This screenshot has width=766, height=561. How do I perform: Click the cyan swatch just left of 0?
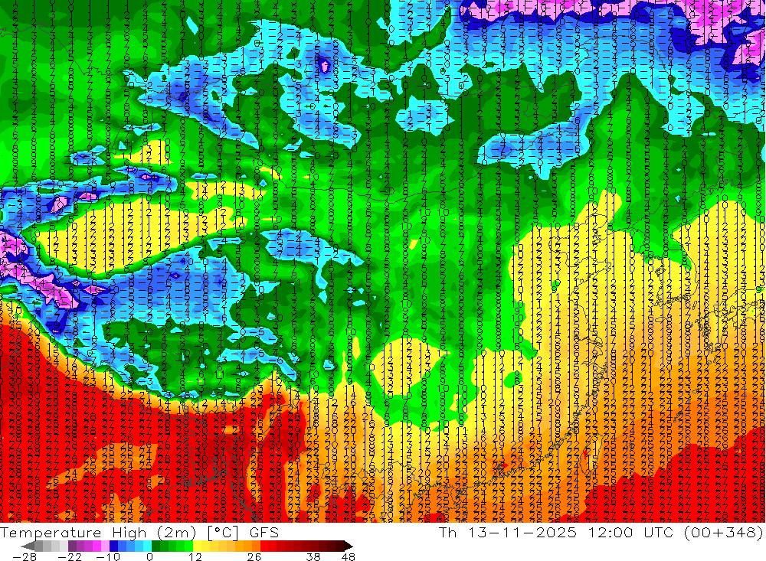point(147,546)
